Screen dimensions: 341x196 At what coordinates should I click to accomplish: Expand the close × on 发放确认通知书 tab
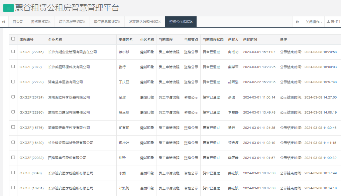pos(158,21)
